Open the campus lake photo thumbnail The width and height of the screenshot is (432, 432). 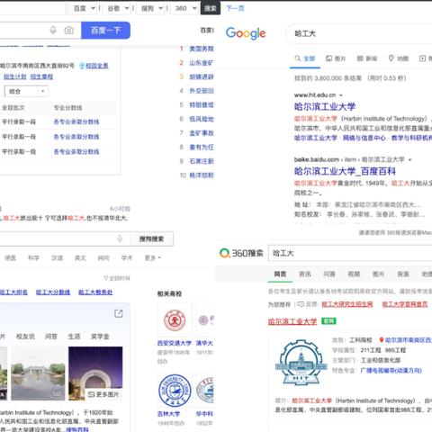38,373
